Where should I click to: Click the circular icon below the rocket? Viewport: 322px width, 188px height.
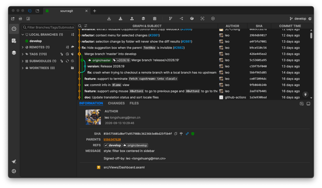[x=14, y=171]
